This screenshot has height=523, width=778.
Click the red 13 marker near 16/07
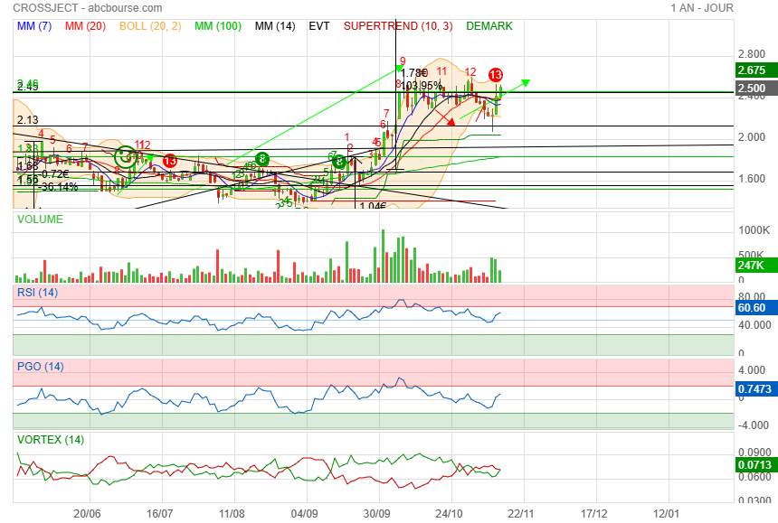click(x=169, y=160)
